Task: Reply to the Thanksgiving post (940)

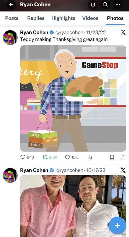Action: pos(27,157)
